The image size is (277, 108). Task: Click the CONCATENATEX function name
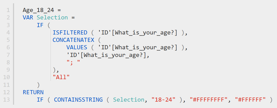point(73,40)
